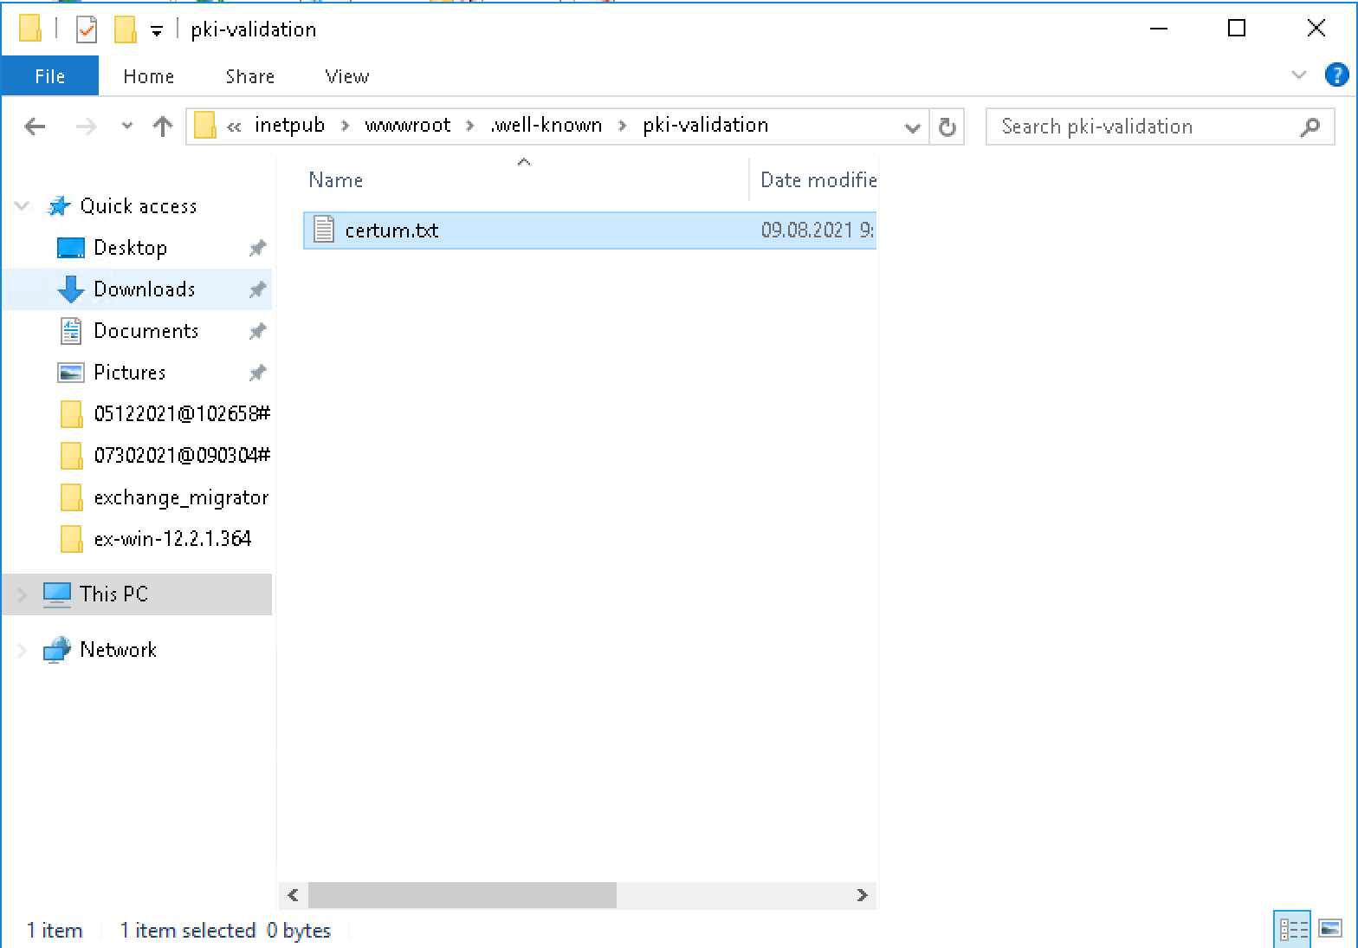Expand the ribbon with the chevron arrow

point(1298,75)
